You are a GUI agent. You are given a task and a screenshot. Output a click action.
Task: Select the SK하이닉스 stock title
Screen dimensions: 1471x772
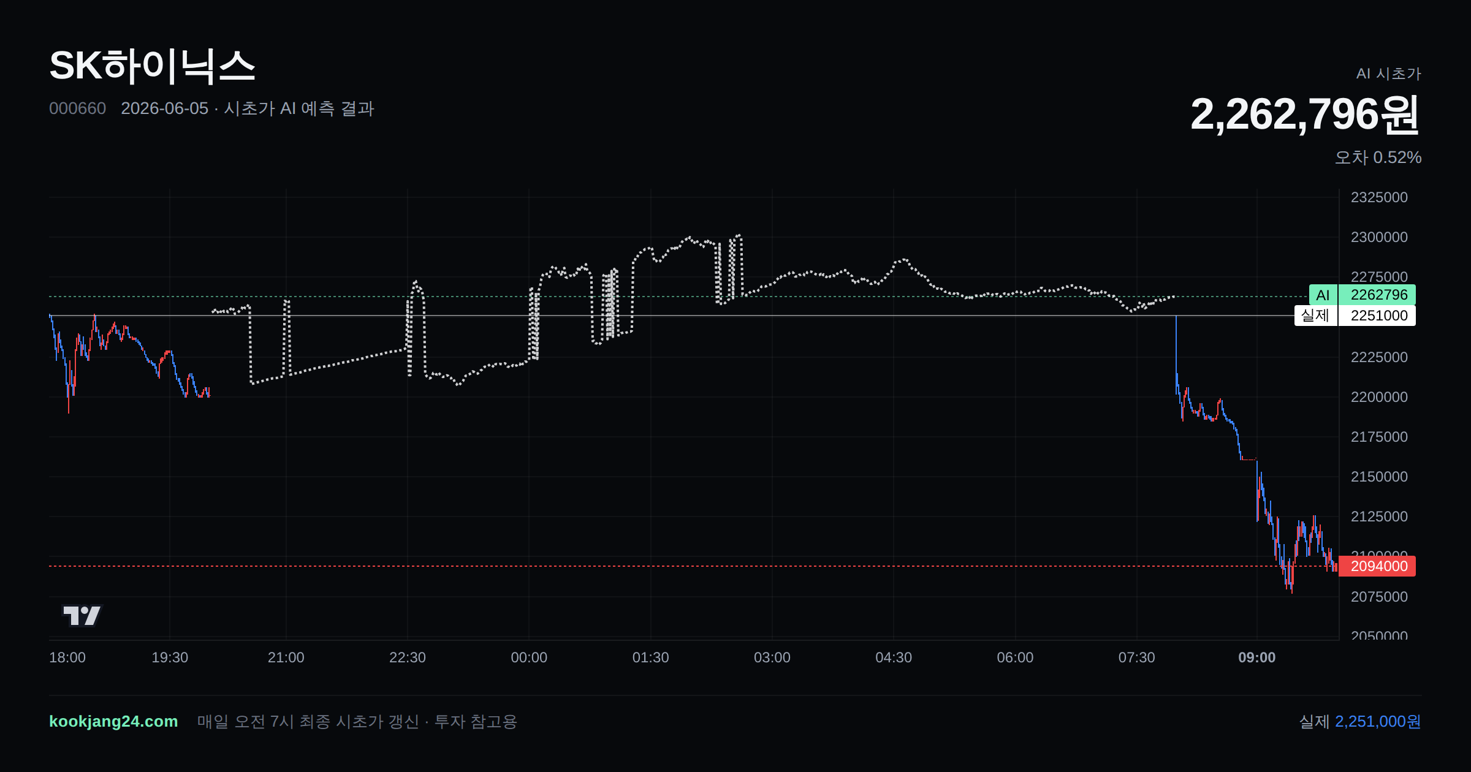tap(152, 66)
